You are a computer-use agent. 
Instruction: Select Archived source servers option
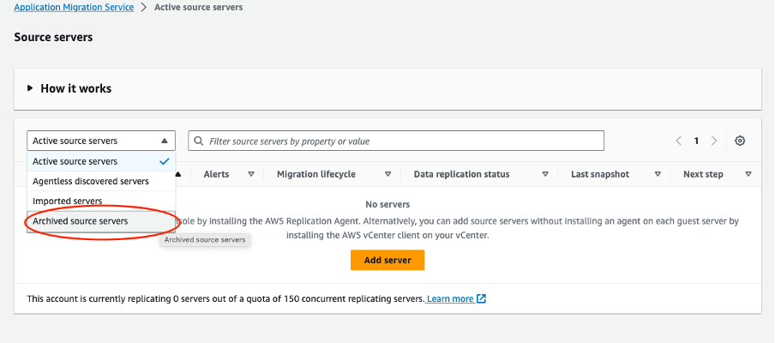click(x=80, y=221)
